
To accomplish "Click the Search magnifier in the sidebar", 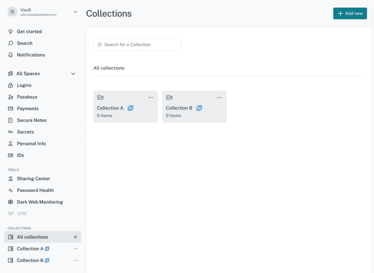I will [x=11, y=43].
